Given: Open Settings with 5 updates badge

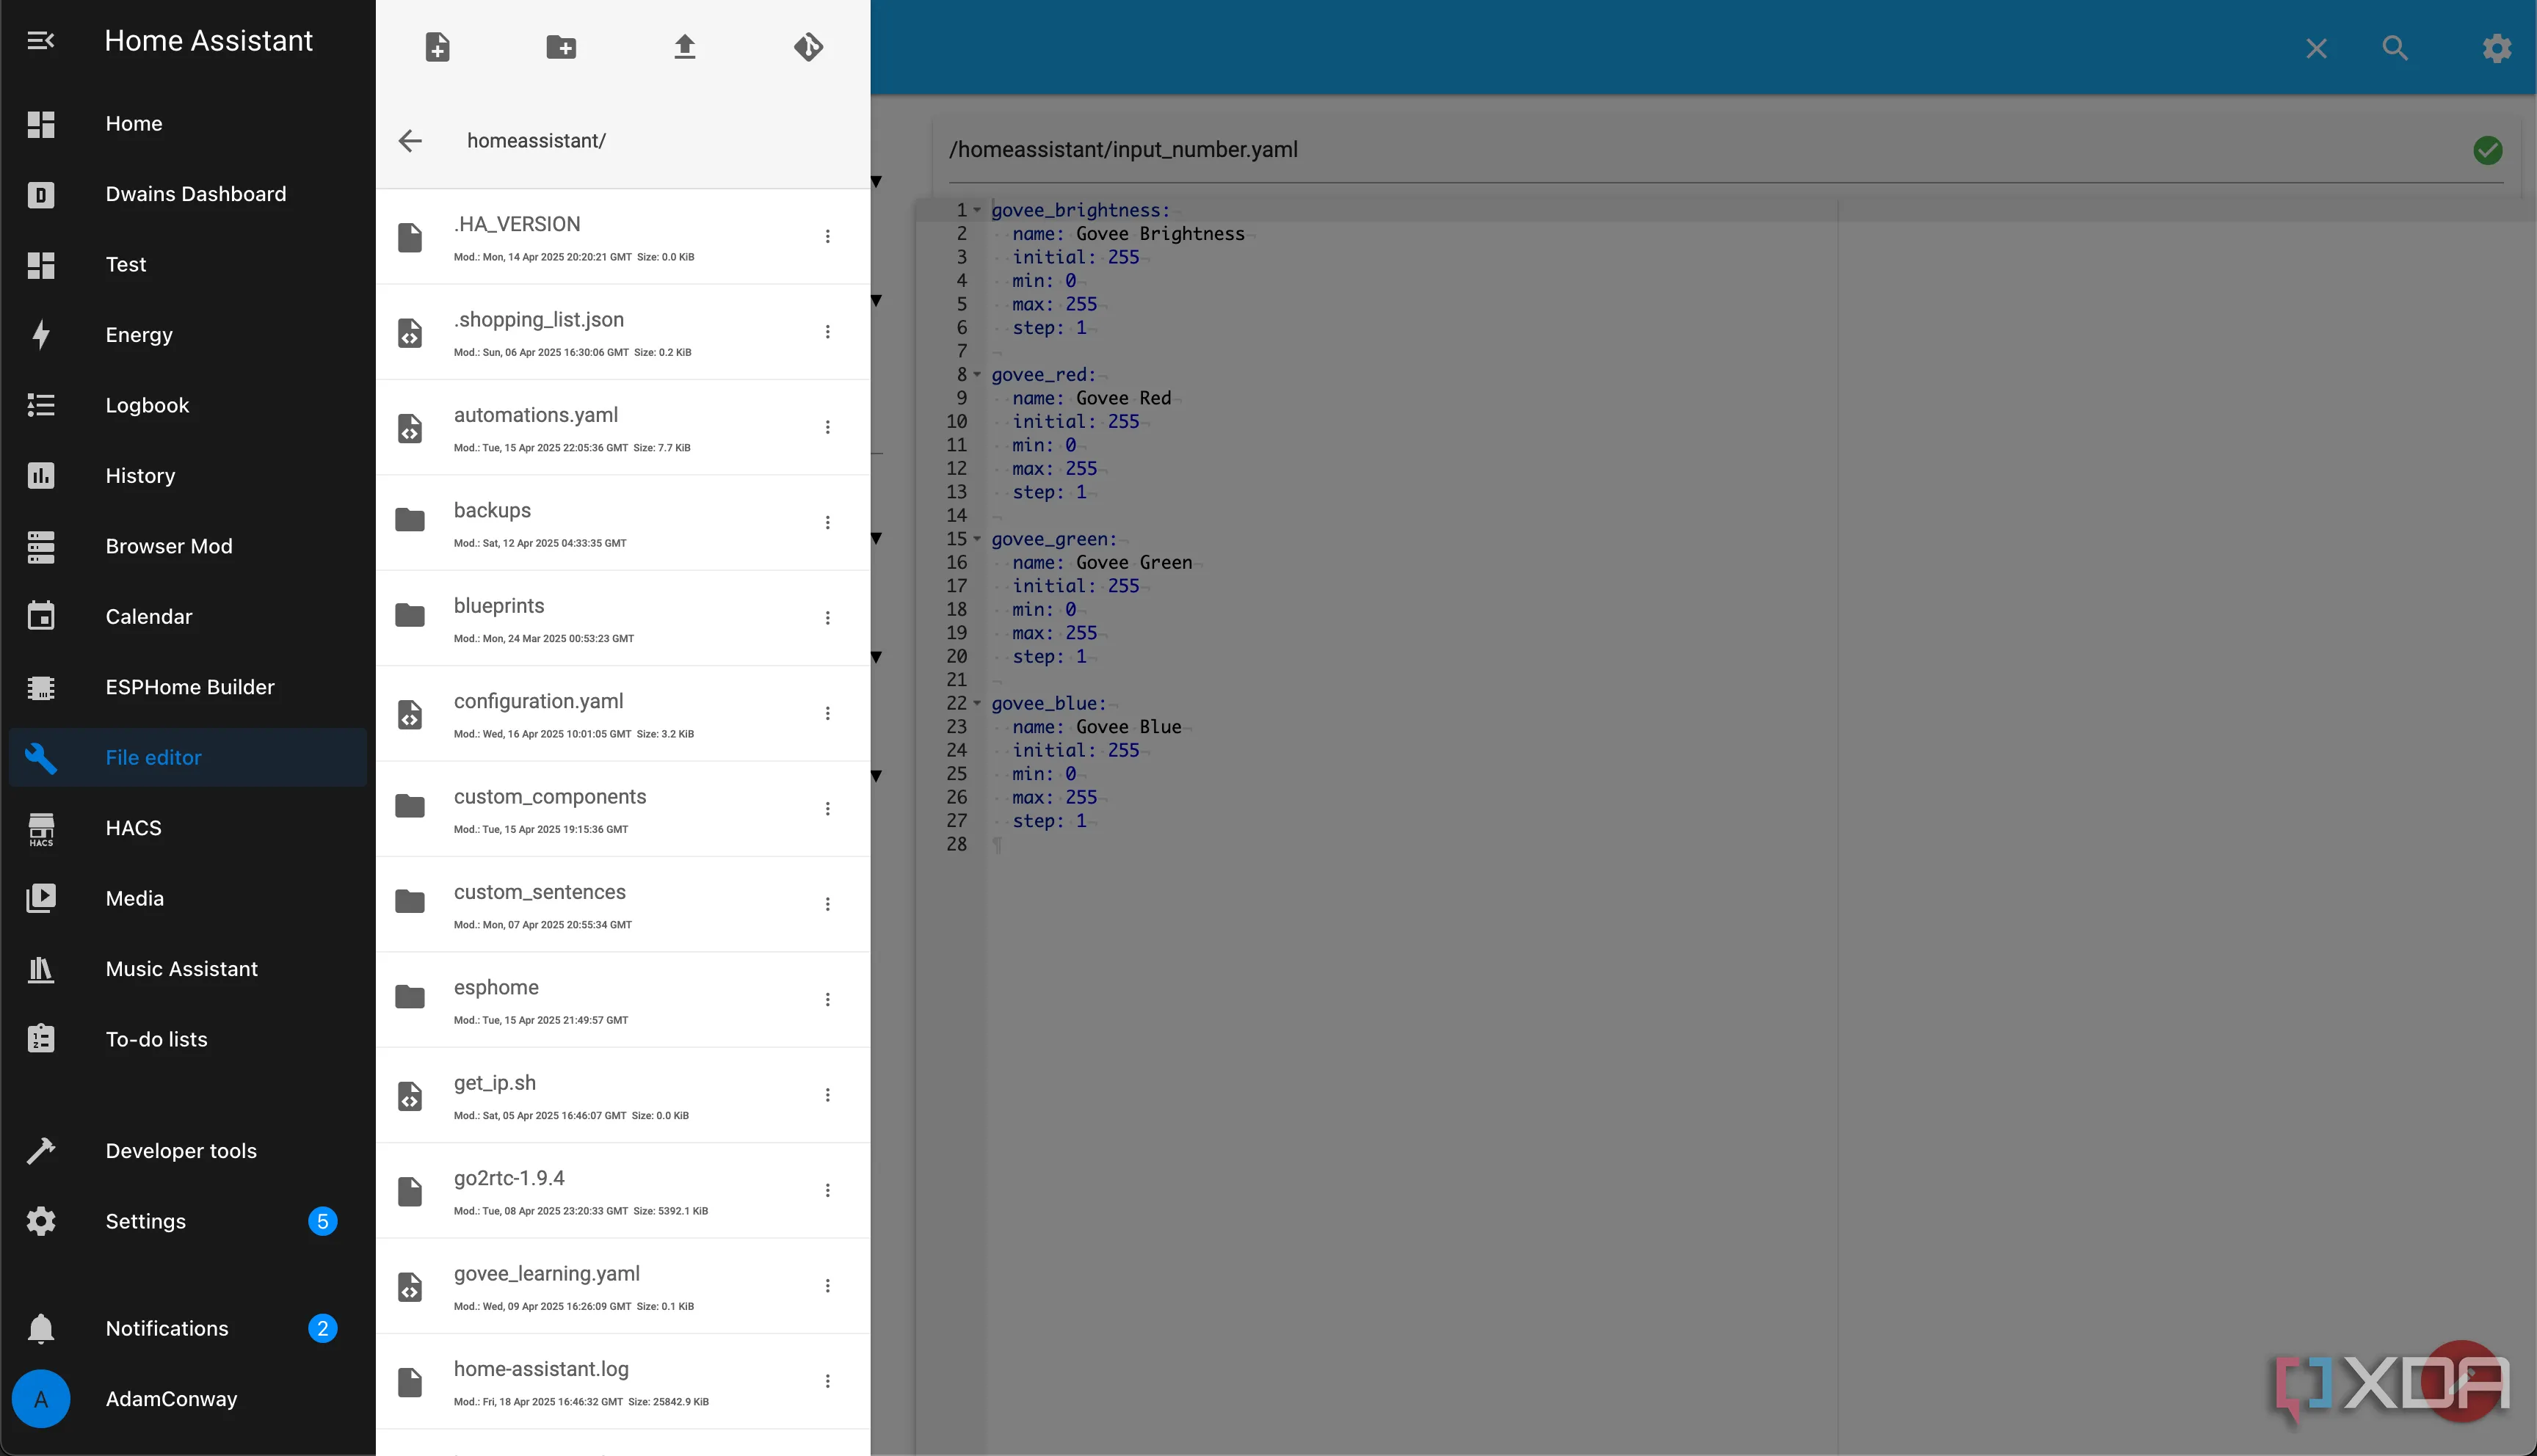Looking at the screenshot, I should pyautogui.click(x=188, y=1222).
